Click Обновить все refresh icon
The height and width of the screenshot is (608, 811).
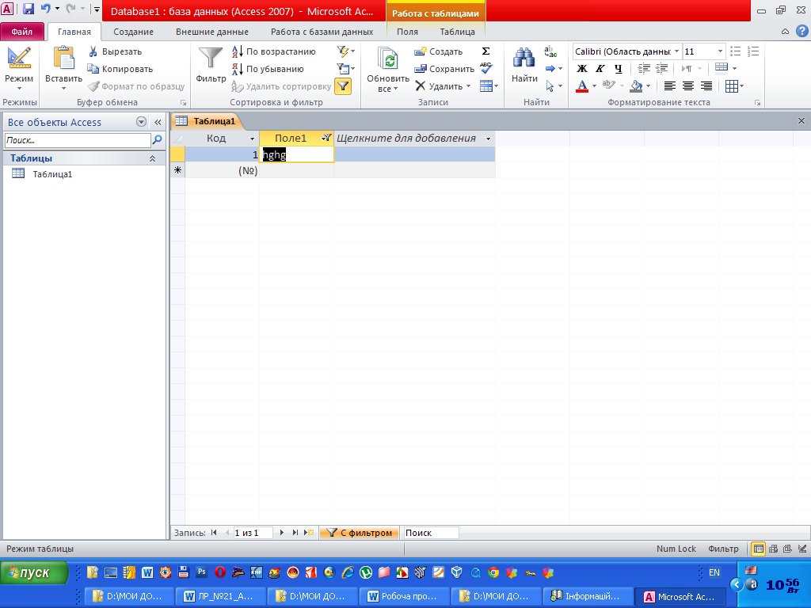pos(388,58)
